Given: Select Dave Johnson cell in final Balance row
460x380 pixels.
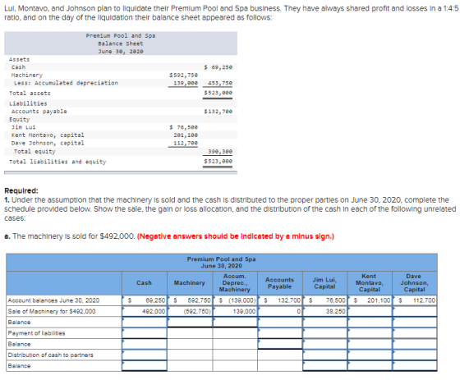Looking at the screenshot, I should (x=415, y=365).
